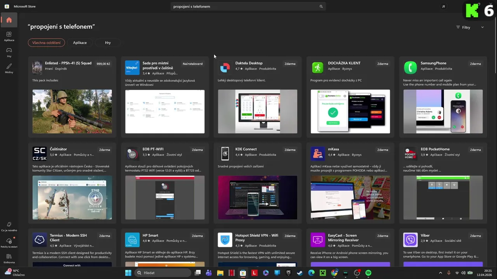Open the mKasa screenshot thumbnail

350,198
